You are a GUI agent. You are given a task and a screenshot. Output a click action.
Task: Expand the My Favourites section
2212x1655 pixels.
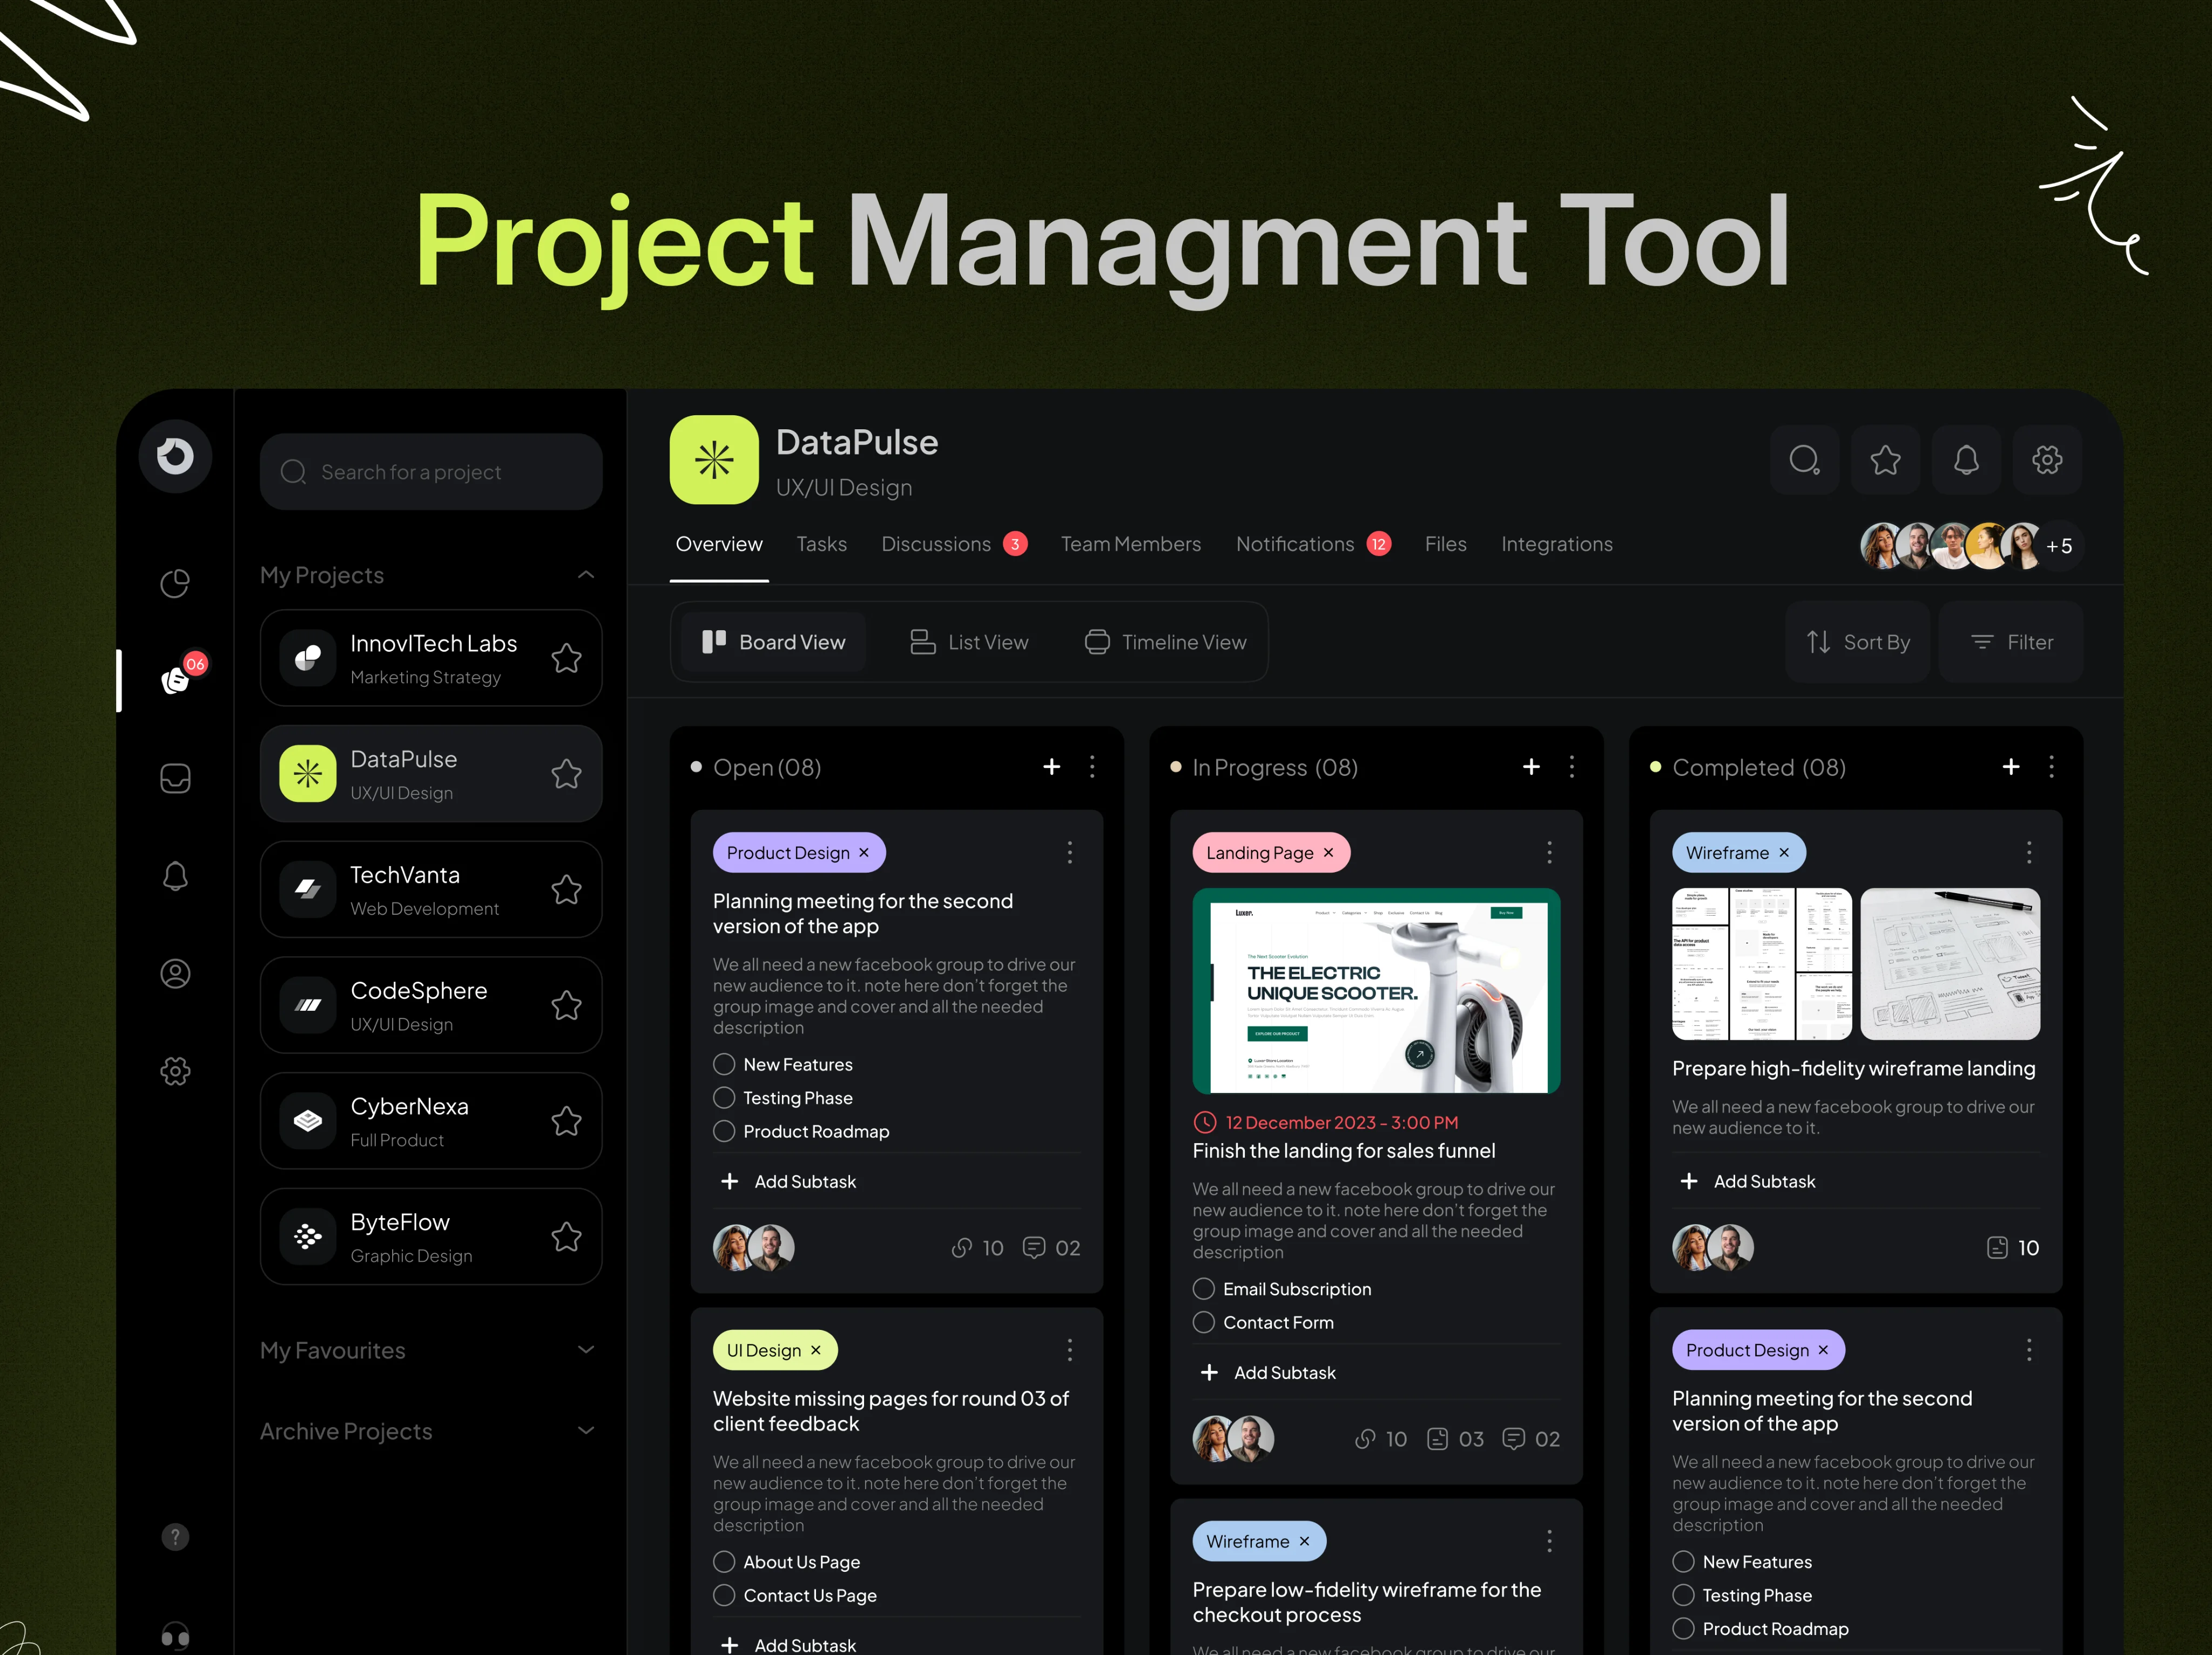click(x=586, y=1350)
